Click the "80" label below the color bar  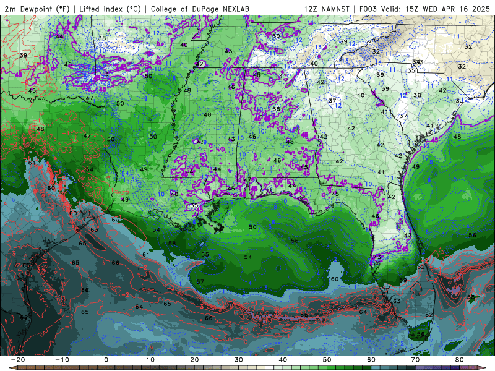pos(460,360)
